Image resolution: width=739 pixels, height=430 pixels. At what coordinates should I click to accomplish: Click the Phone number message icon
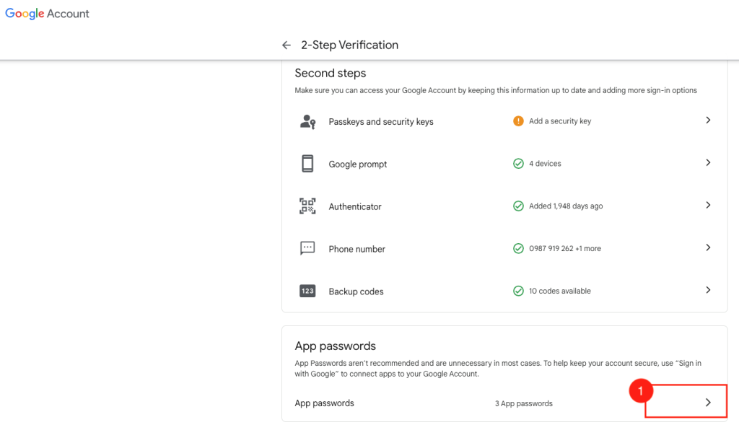[308, 249]
